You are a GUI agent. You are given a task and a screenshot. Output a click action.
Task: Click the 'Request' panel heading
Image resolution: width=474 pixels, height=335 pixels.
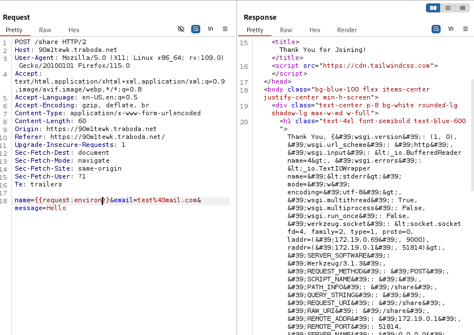[16, 17]
